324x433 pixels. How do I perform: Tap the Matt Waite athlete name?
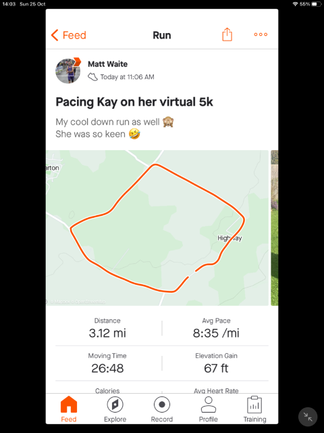tap(108, 64)
